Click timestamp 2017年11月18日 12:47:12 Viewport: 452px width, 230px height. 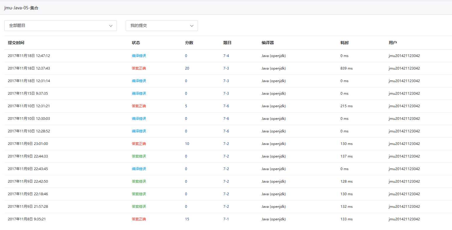click(29, 56)
